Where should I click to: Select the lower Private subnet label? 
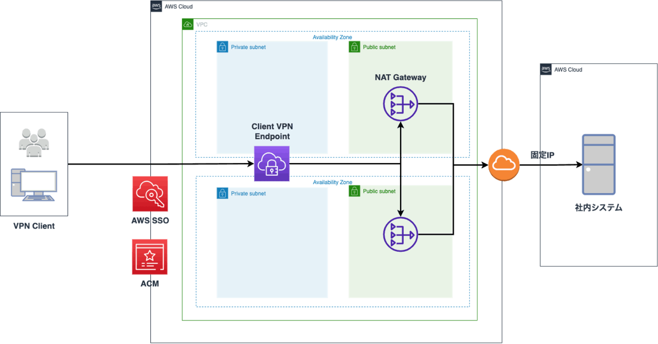(248, 193)
